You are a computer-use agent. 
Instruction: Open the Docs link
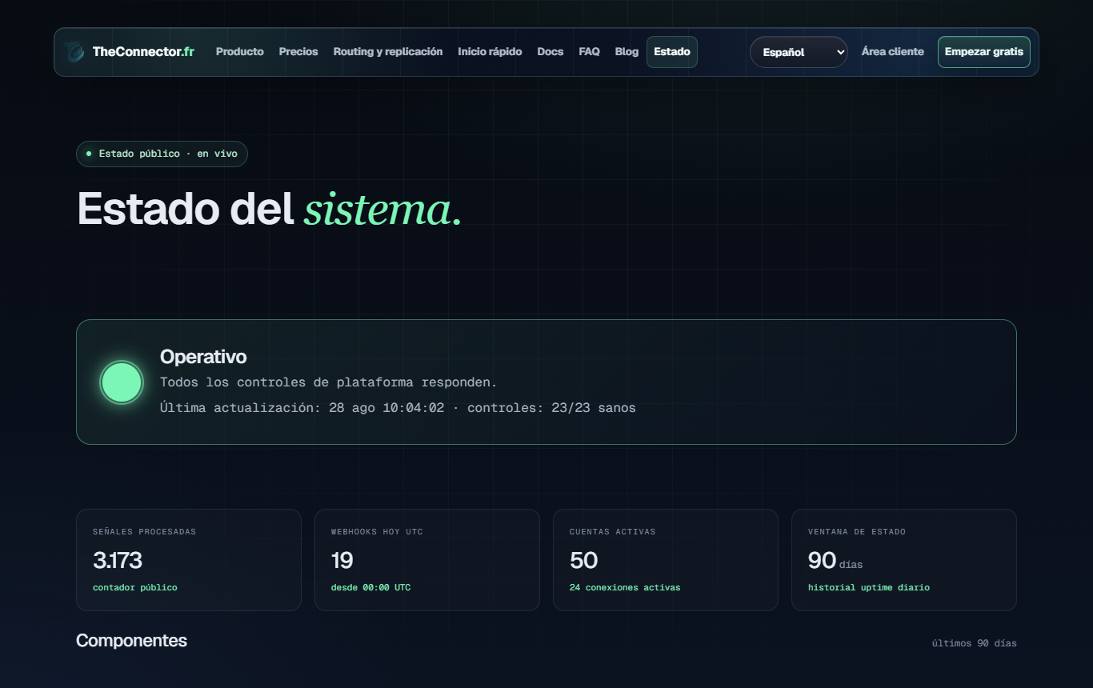(551, 52)
